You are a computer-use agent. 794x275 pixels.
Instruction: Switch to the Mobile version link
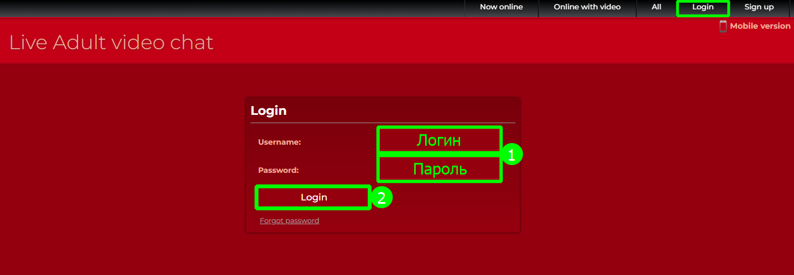tap(760, 26)
